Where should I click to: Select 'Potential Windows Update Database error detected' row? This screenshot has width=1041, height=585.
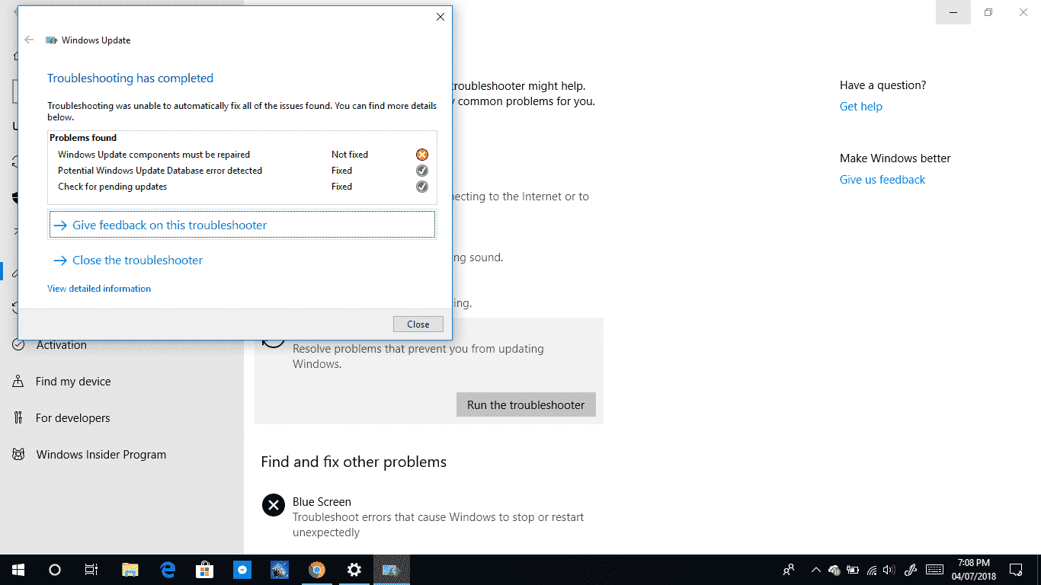click(242, 171)
